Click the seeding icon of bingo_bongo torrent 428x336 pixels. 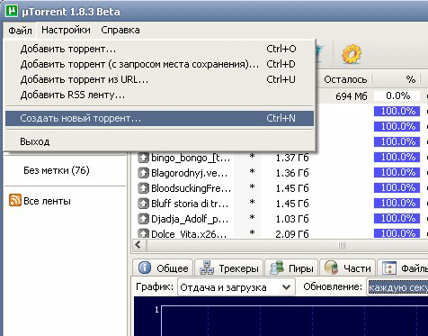click(143, 158)
